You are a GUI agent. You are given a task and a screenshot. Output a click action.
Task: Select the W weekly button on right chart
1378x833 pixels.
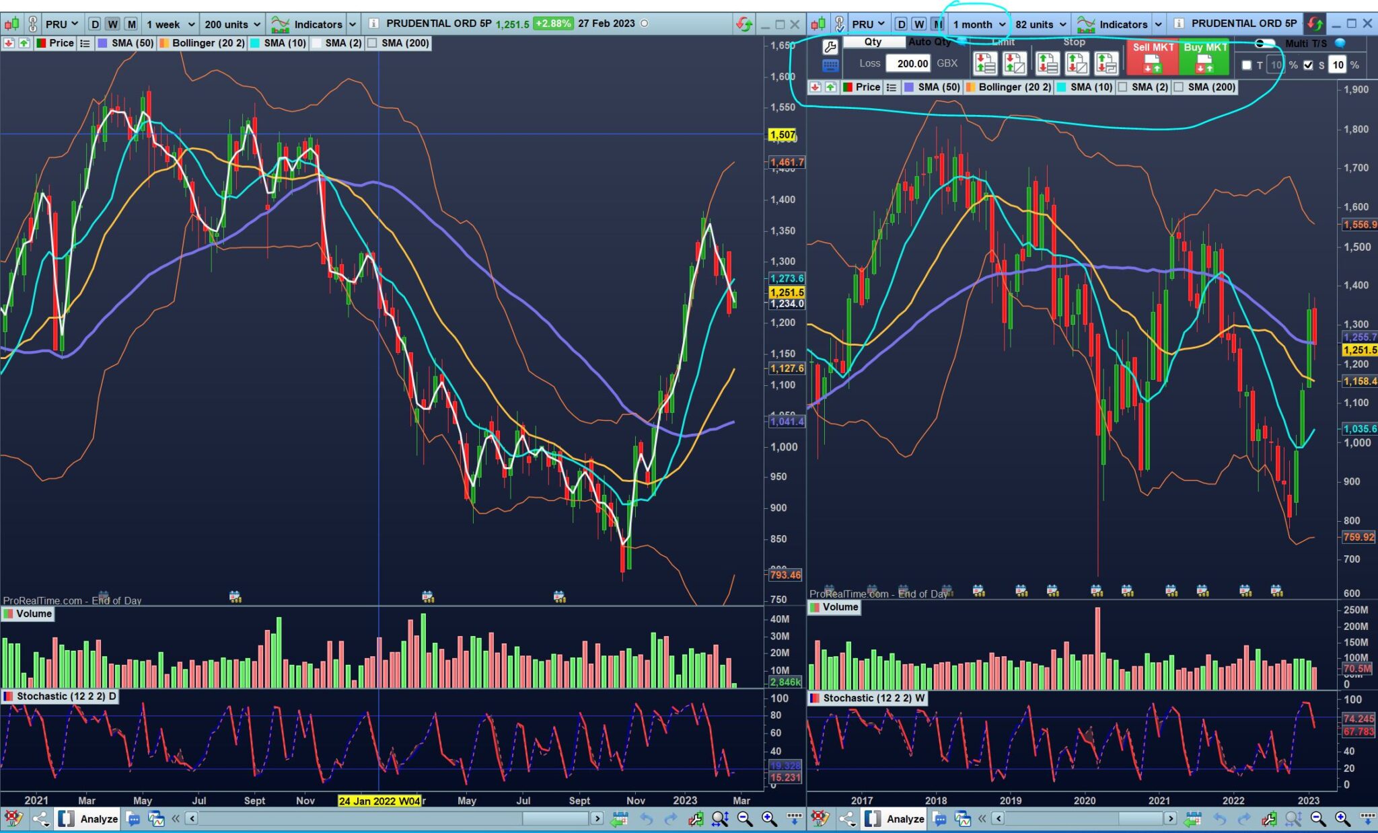click(919, 24)
